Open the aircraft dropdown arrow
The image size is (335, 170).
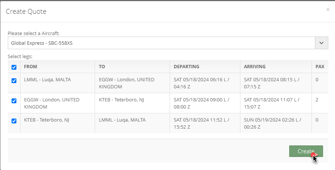pos(321,43)
